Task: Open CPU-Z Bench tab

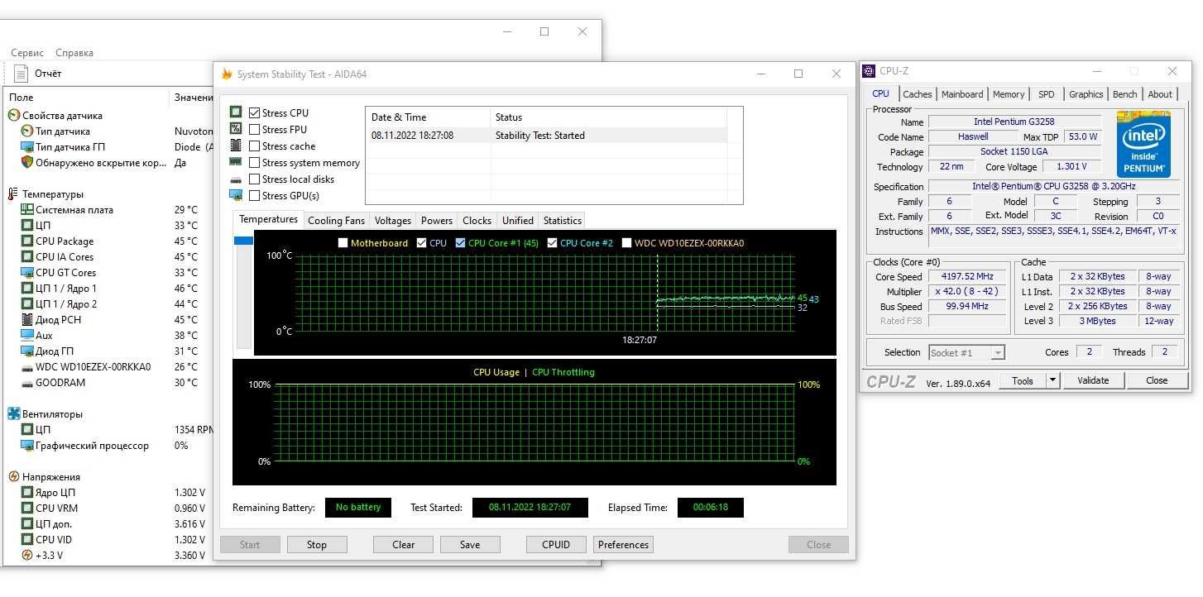Action: [x=1125, y=94]
